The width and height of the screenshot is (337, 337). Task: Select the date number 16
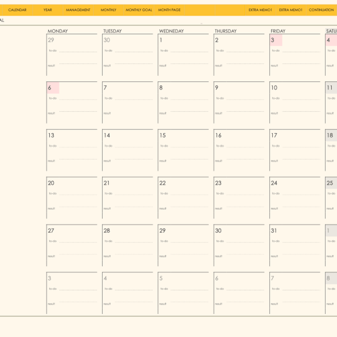[218, 136]
